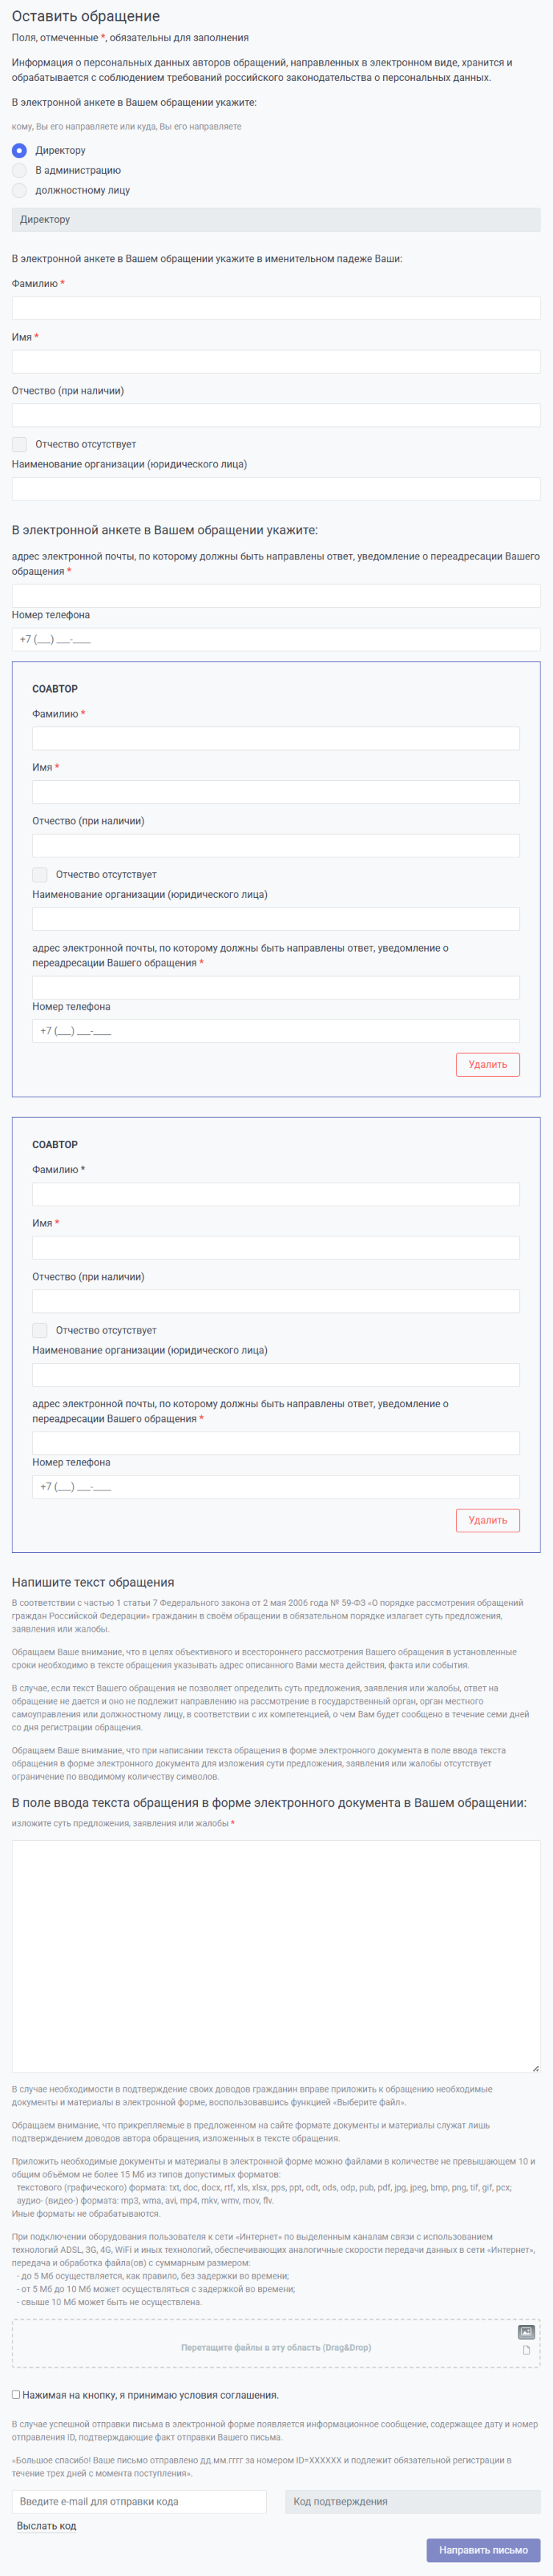The image size is (553, 2576).
Task: Click the applicant's phone field above the first Соавтор
Action: coord(276,639)
